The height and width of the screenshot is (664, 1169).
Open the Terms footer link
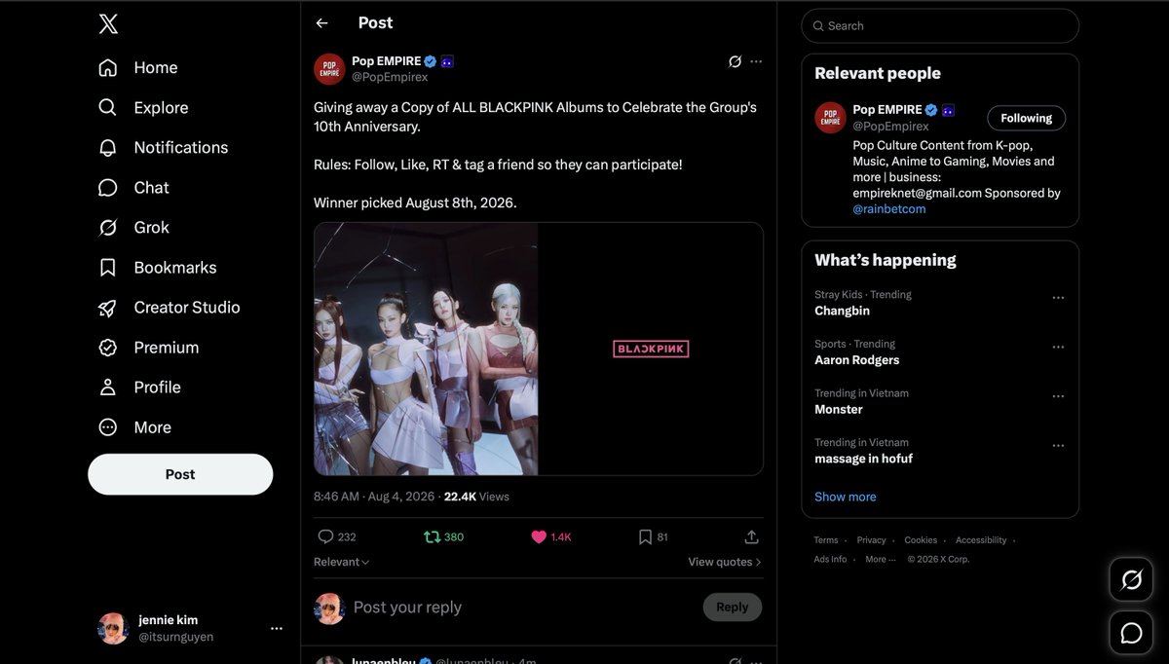(x=826, y=540)
